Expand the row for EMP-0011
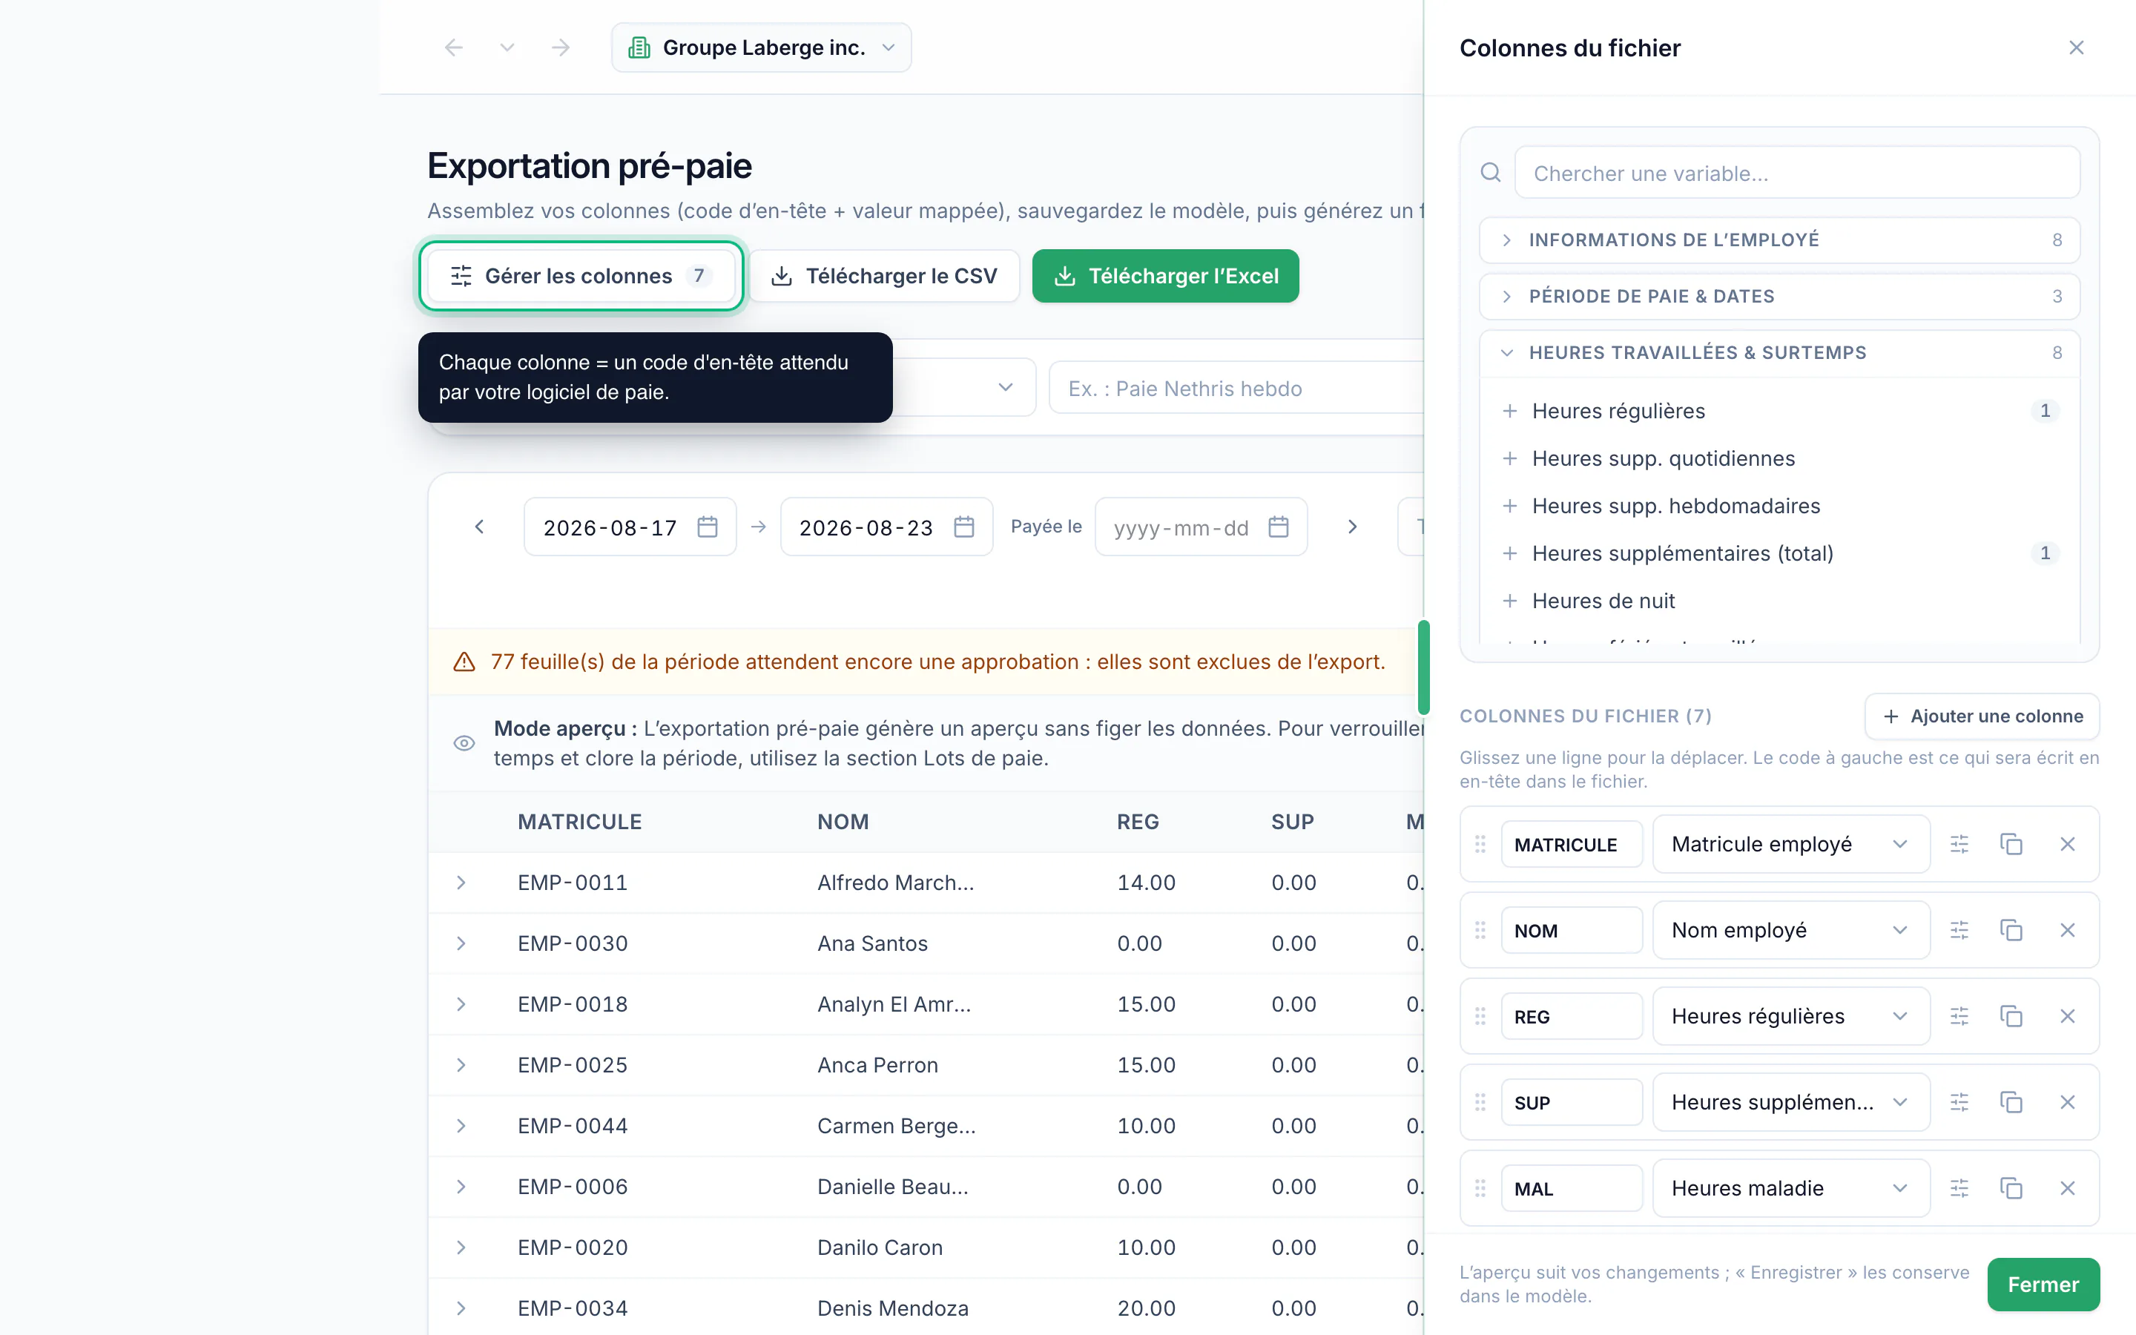Screen dimensions: 2136x1335 coord(461,883)
